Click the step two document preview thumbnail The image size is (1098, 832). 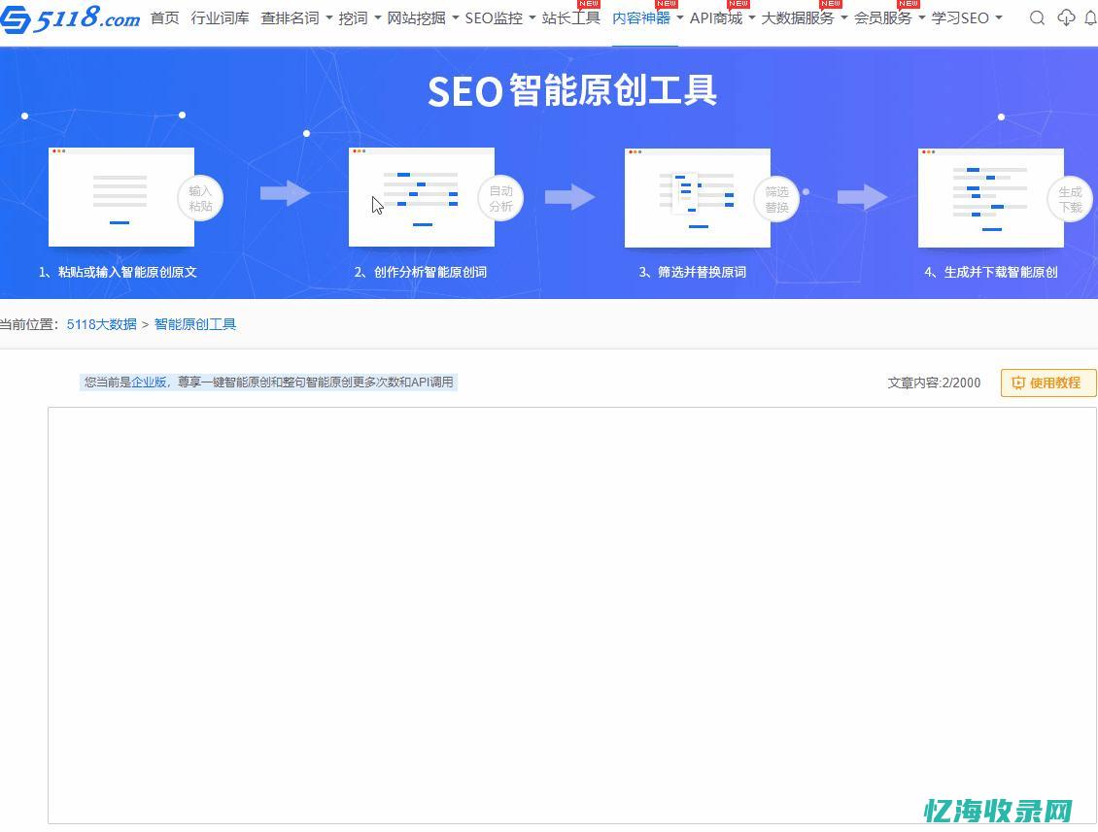(422, 196)
